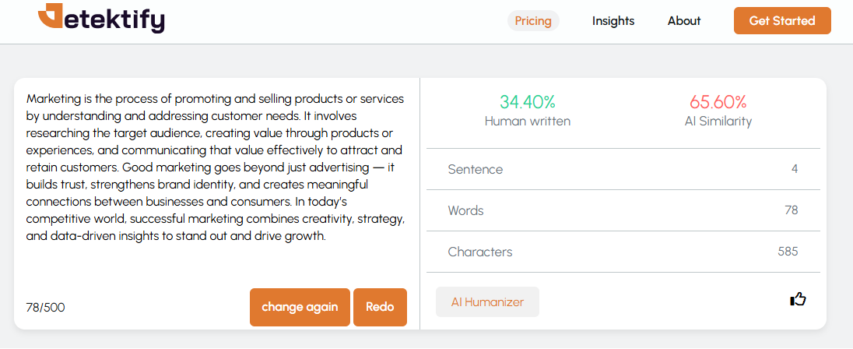The height and width of the screenshot is (349, 853).
Task: Click the Detektify orange logo icon
Action: point(51,16)
